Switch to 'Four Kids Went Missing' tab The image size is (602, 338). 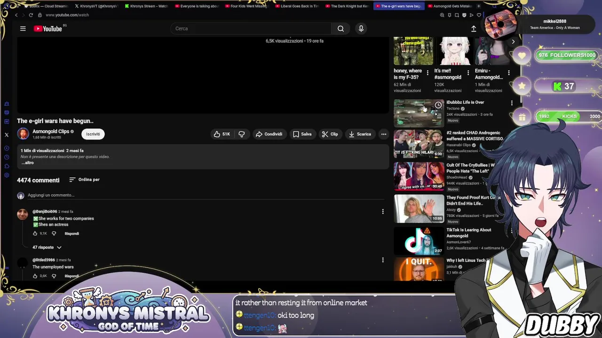click(x=246, y=6)
